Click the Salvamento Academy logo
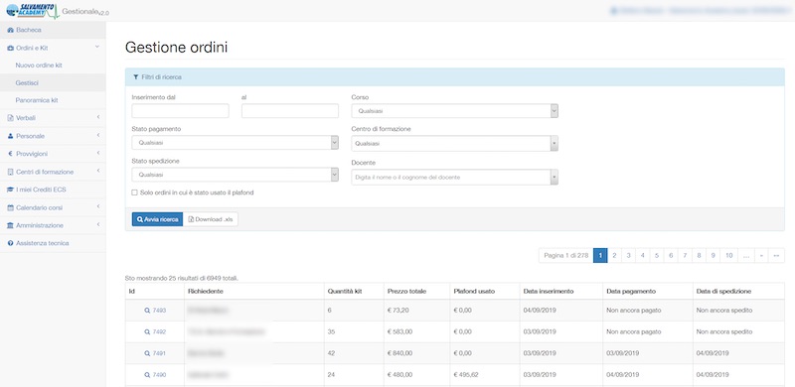Screen dimensions: 795x387 (x=33, y=11)
